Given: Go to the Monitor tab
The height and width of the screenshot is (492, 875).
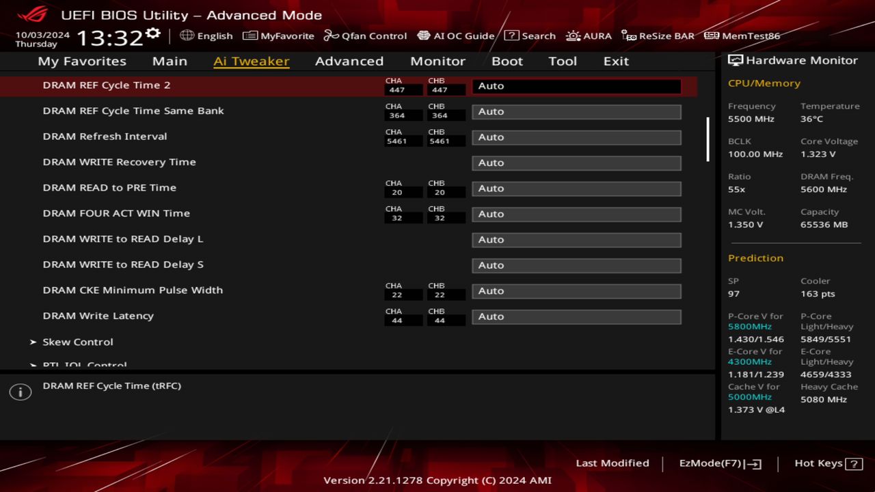Looking at the screenshot, I should click(437, 61).
